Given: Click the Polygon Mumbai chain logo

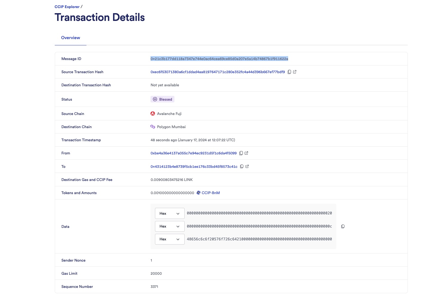Looking at the screenshot, I should tap(153, 127).
